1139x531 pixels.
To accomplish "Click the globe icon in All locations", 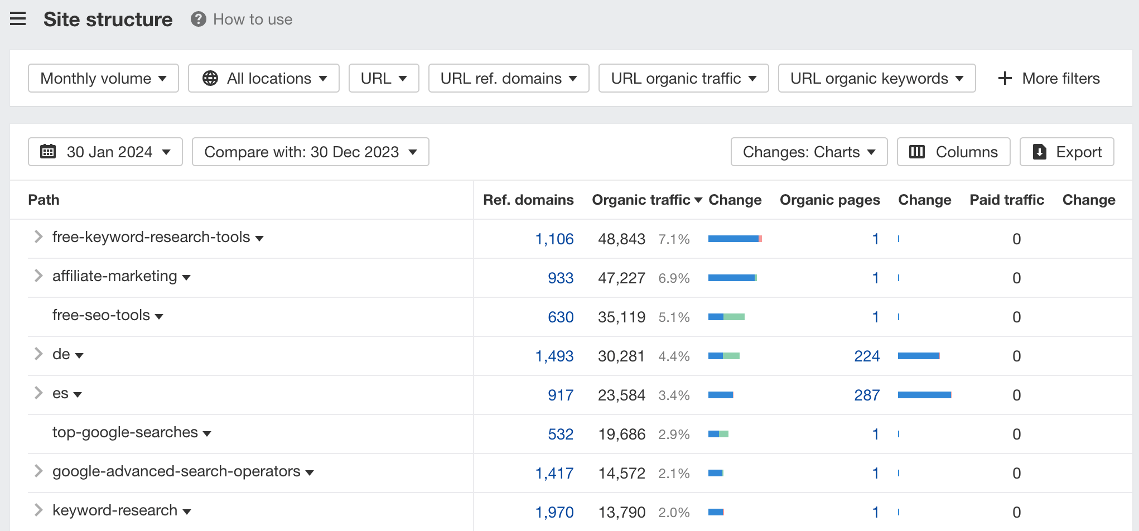I will pos(210,79).
